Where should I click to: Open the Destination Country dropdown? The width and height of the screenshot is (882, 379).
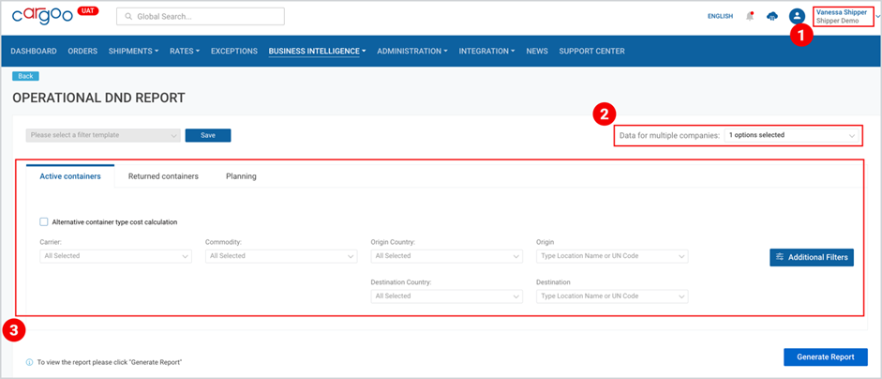coord(447,296)
